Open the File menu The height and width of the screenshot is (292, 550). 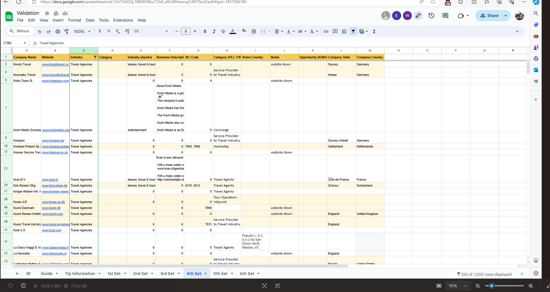pos(20,20)
